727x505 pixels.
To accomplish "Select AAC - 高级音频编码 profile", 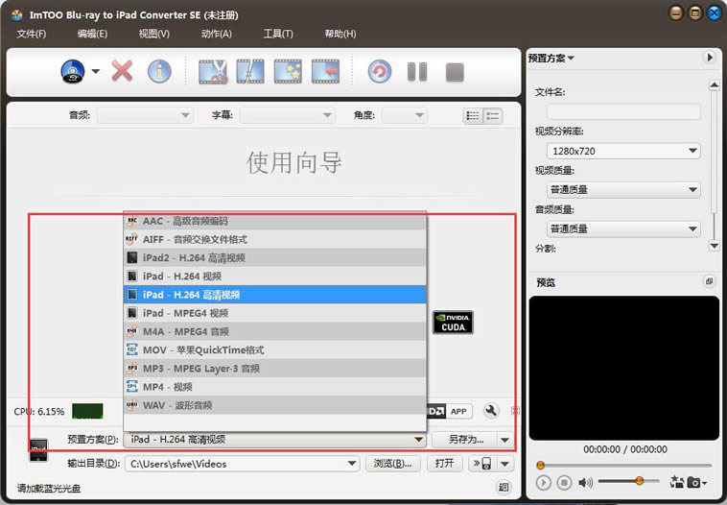I will [x=275, y=221].
